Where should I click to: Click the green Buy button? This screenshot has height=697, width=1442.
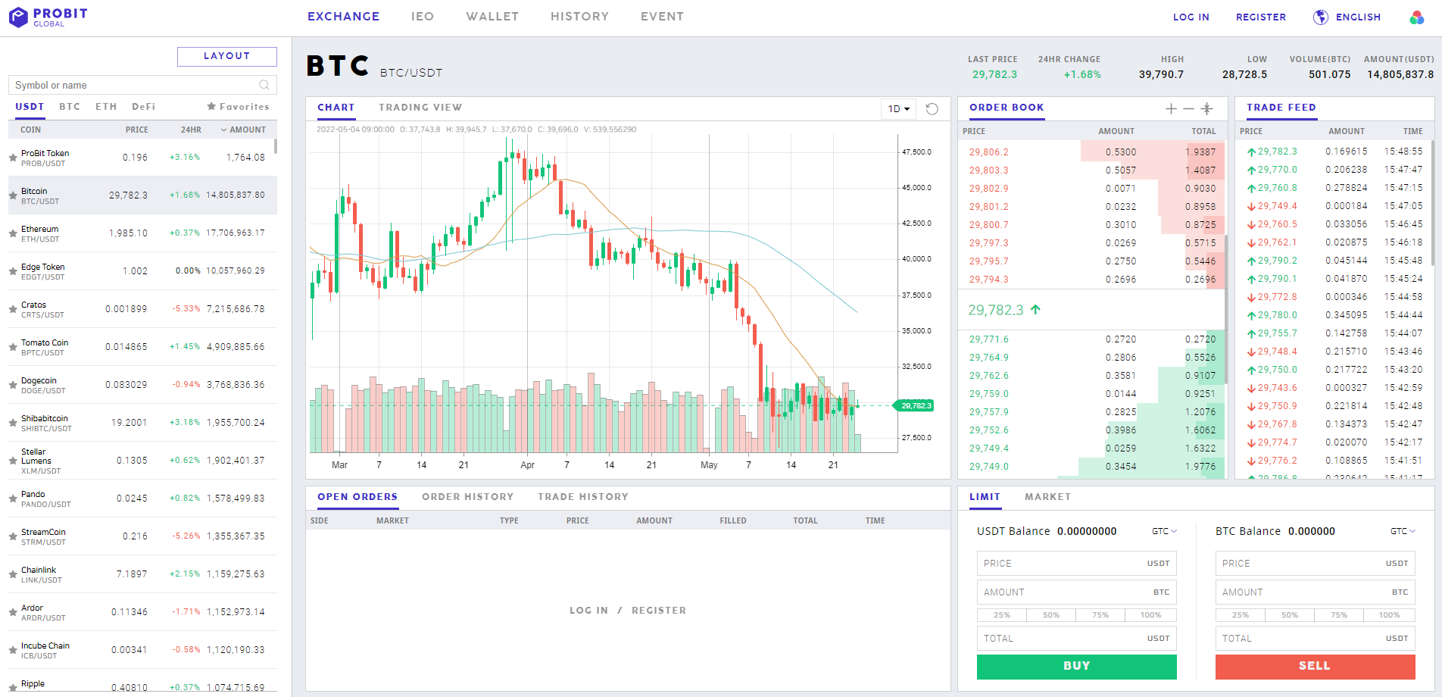(1076, 666)
